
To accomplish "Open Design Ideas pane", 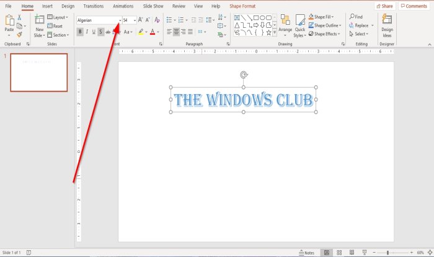I will click(387, 26).
